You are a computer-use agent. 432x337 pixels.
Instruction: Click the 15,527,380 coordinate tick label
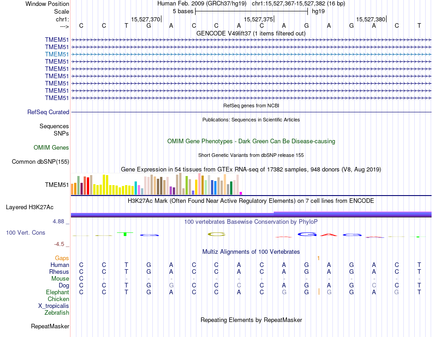pyautogui.click(x=371, y=19)
